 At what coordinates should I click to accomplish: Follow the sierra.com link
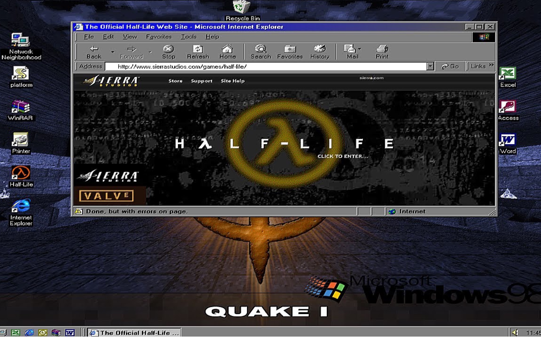(x=371, y=78)
